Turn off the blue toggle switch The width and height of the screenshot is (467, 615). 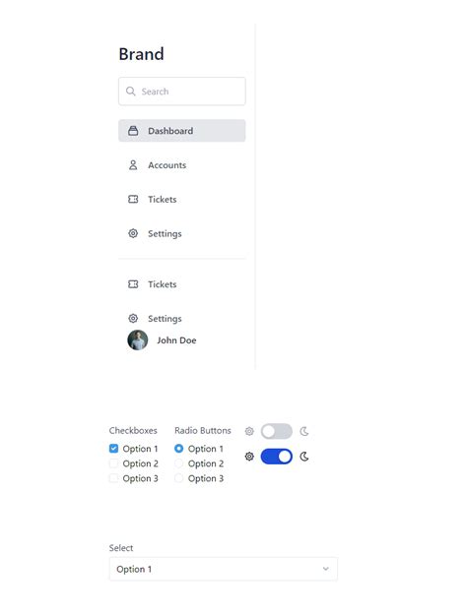coord(277,457)
